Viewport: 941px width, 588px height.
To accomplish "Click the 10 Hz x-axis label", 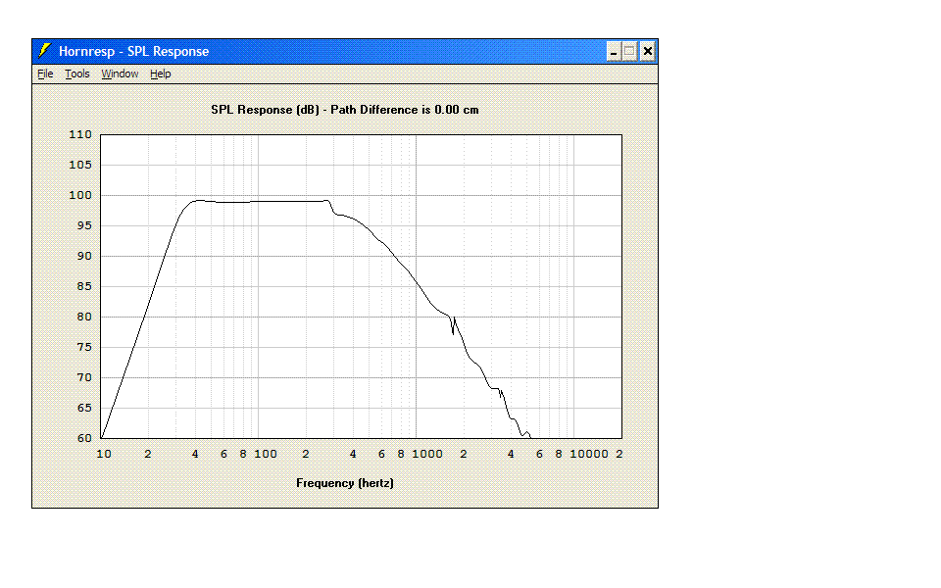I will tap(104, 454).
